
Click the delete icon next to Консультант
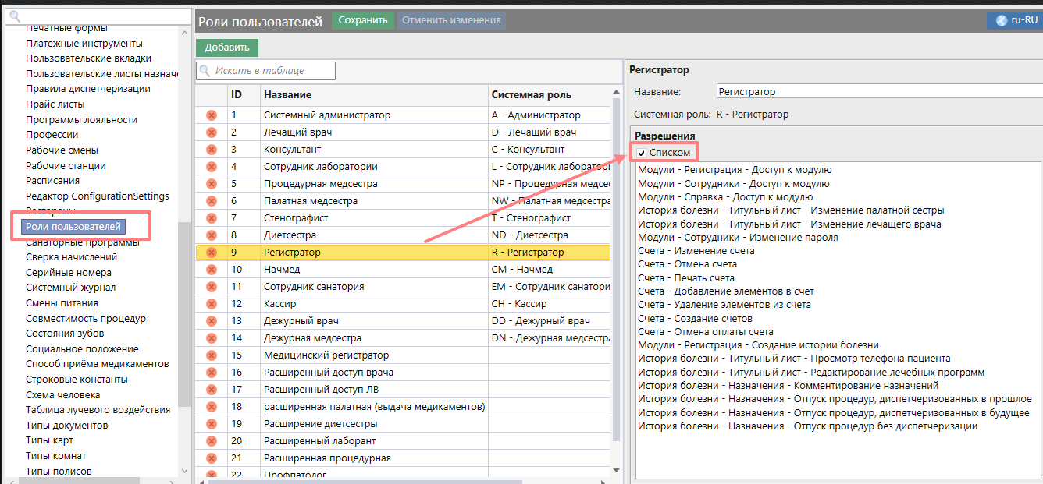[x=211, y=150]
